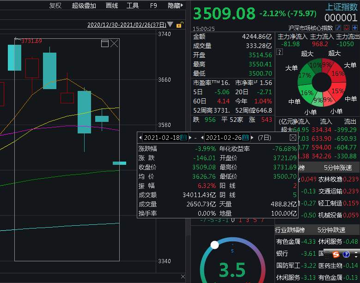Step the end date 2021-02-26 forward

(252, 138)
